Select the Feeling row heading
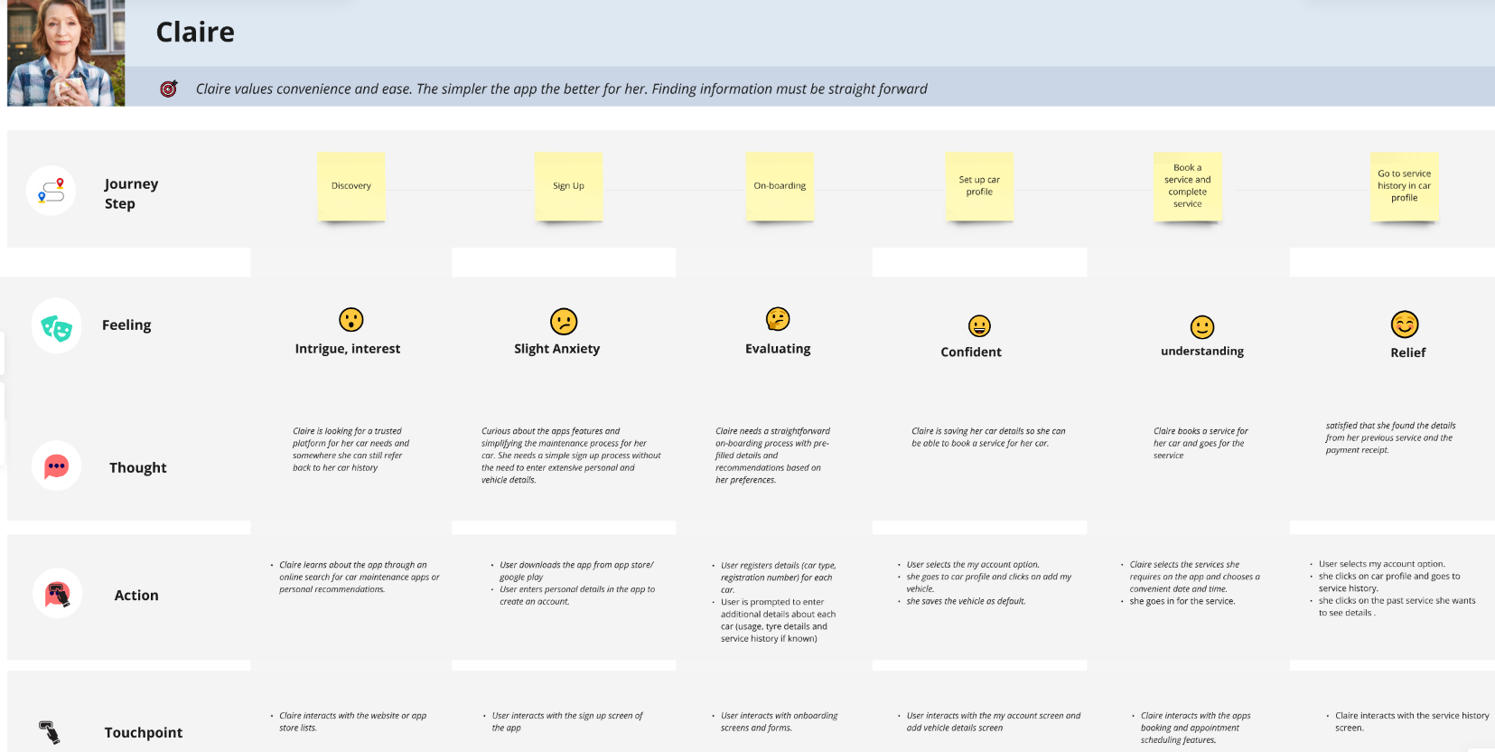The height and width of the screenshot is (752, 1495). (126, 325)
